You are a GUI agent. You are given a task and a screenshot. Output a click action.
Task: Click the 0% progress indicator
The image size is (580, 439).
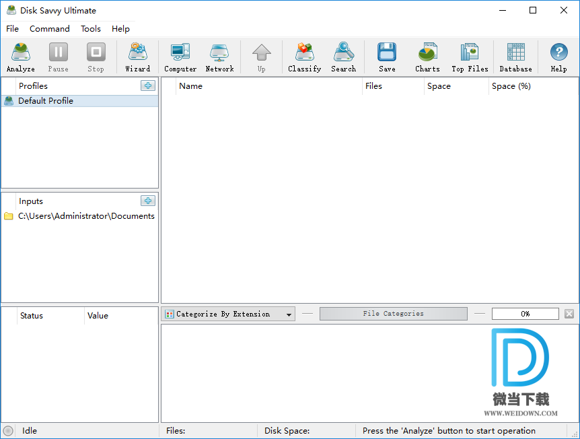click(525, 314)
